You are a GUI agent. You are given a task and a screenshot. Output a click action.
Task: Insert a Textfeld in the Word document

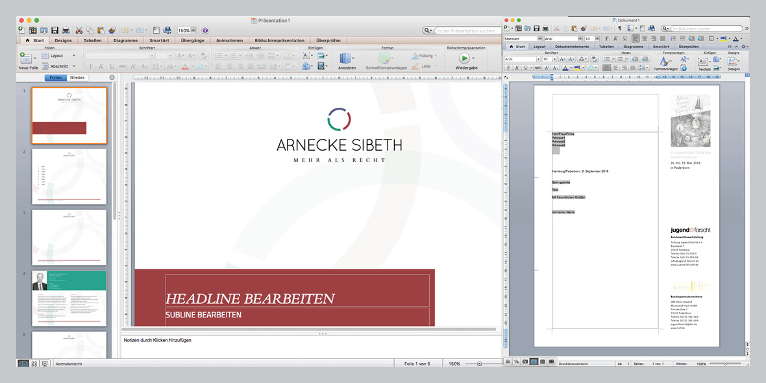click(x=704, y=61)
